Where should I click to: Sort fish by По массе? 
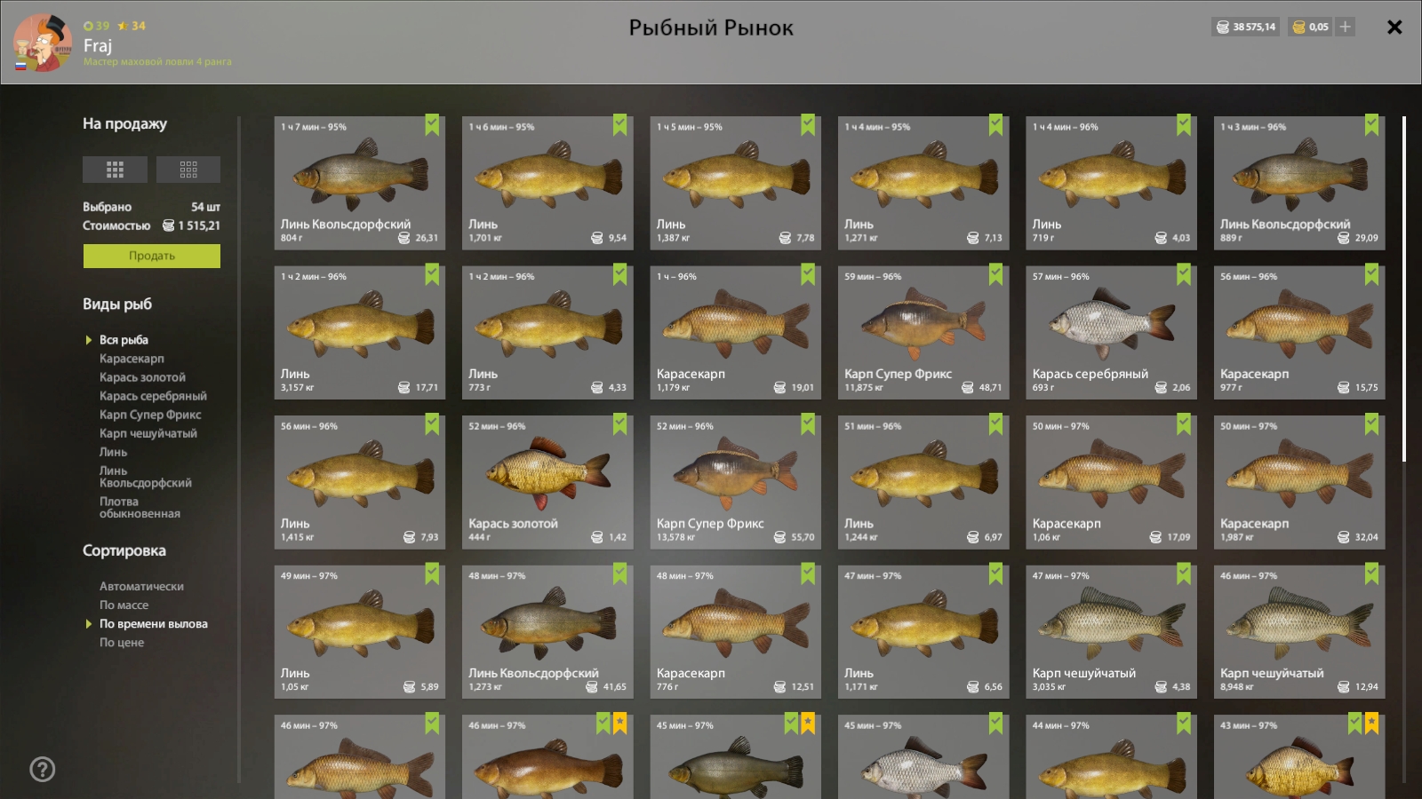(124, 605)
